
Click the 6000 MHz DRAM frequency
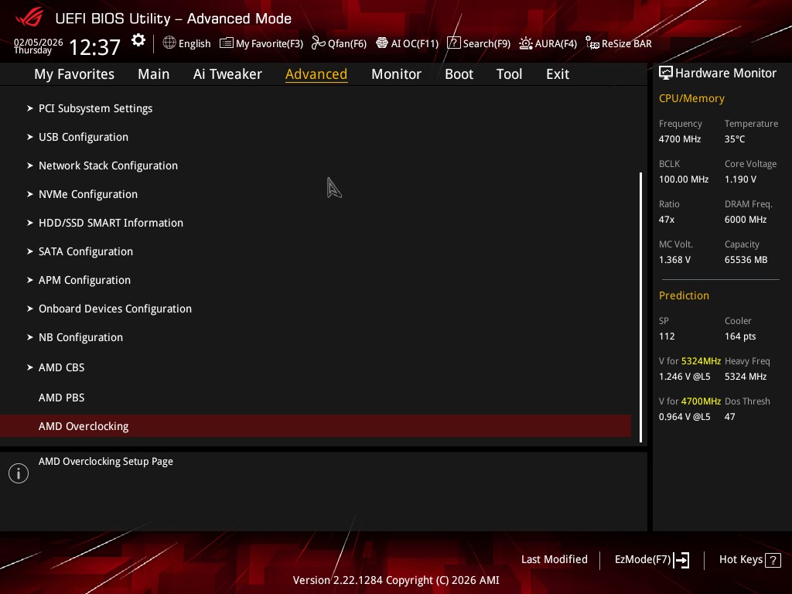746,219
